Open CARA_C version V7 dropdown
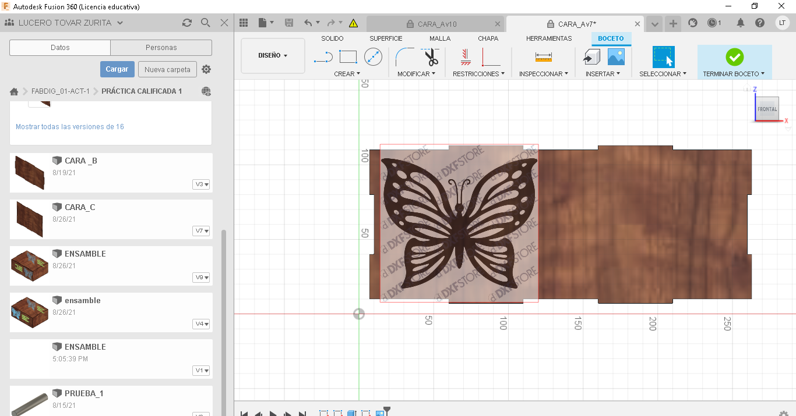Screen dimensions: 796x416 point(202,231)
